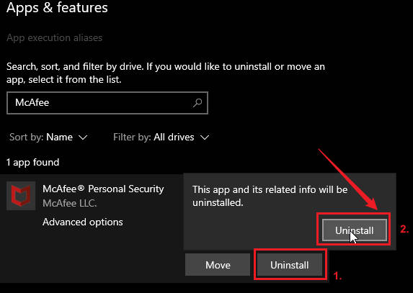The image size is (413, 293).
Task: Open the All drives filter dropdown
Action: tap(161, 137)
